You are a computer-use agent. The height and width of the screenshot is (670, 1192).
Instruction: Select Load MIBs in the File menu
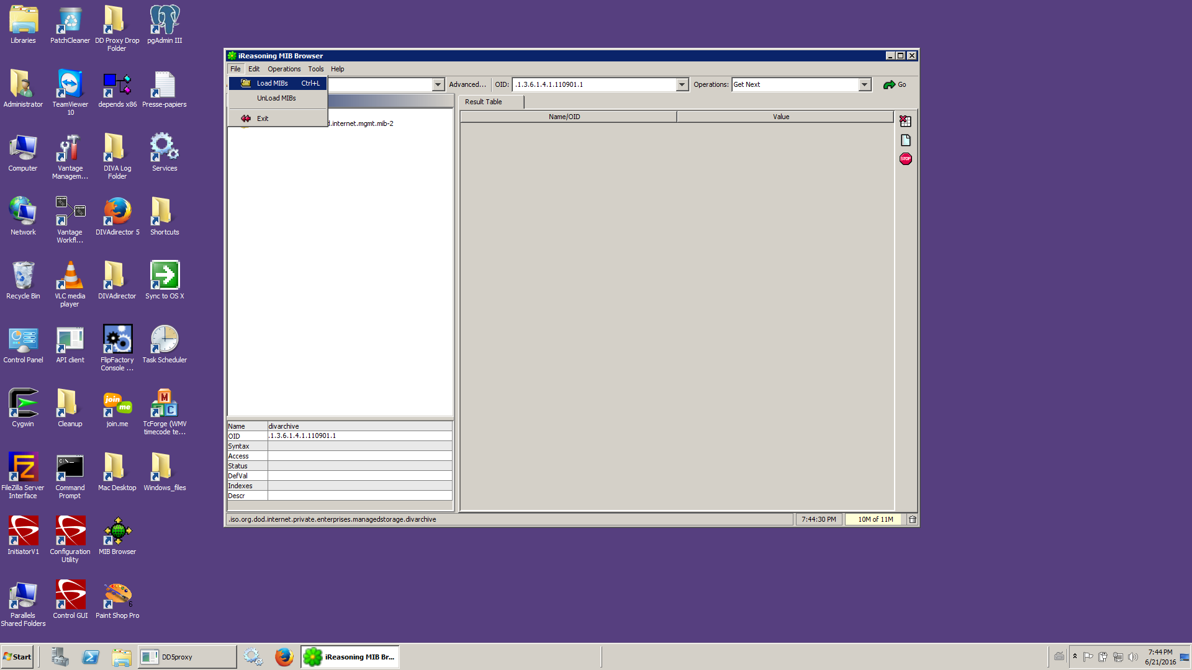point(278,83)
